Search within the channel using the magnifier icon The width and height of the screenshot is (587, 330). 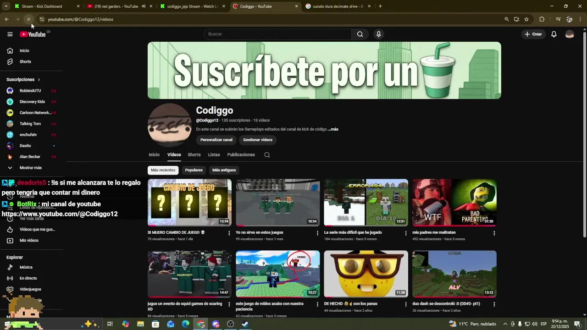pyautogui.click(x=267, y=155)
